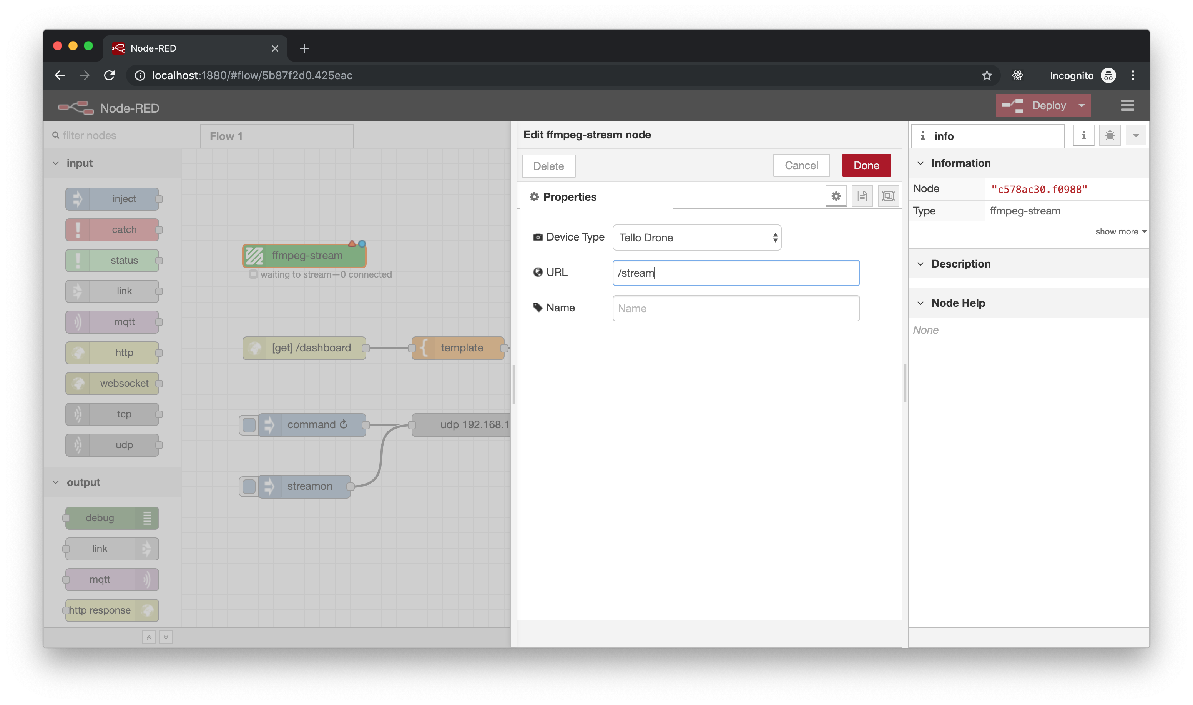
Task: Open the debug messages bug icon tab
Action: [1110, 136]
